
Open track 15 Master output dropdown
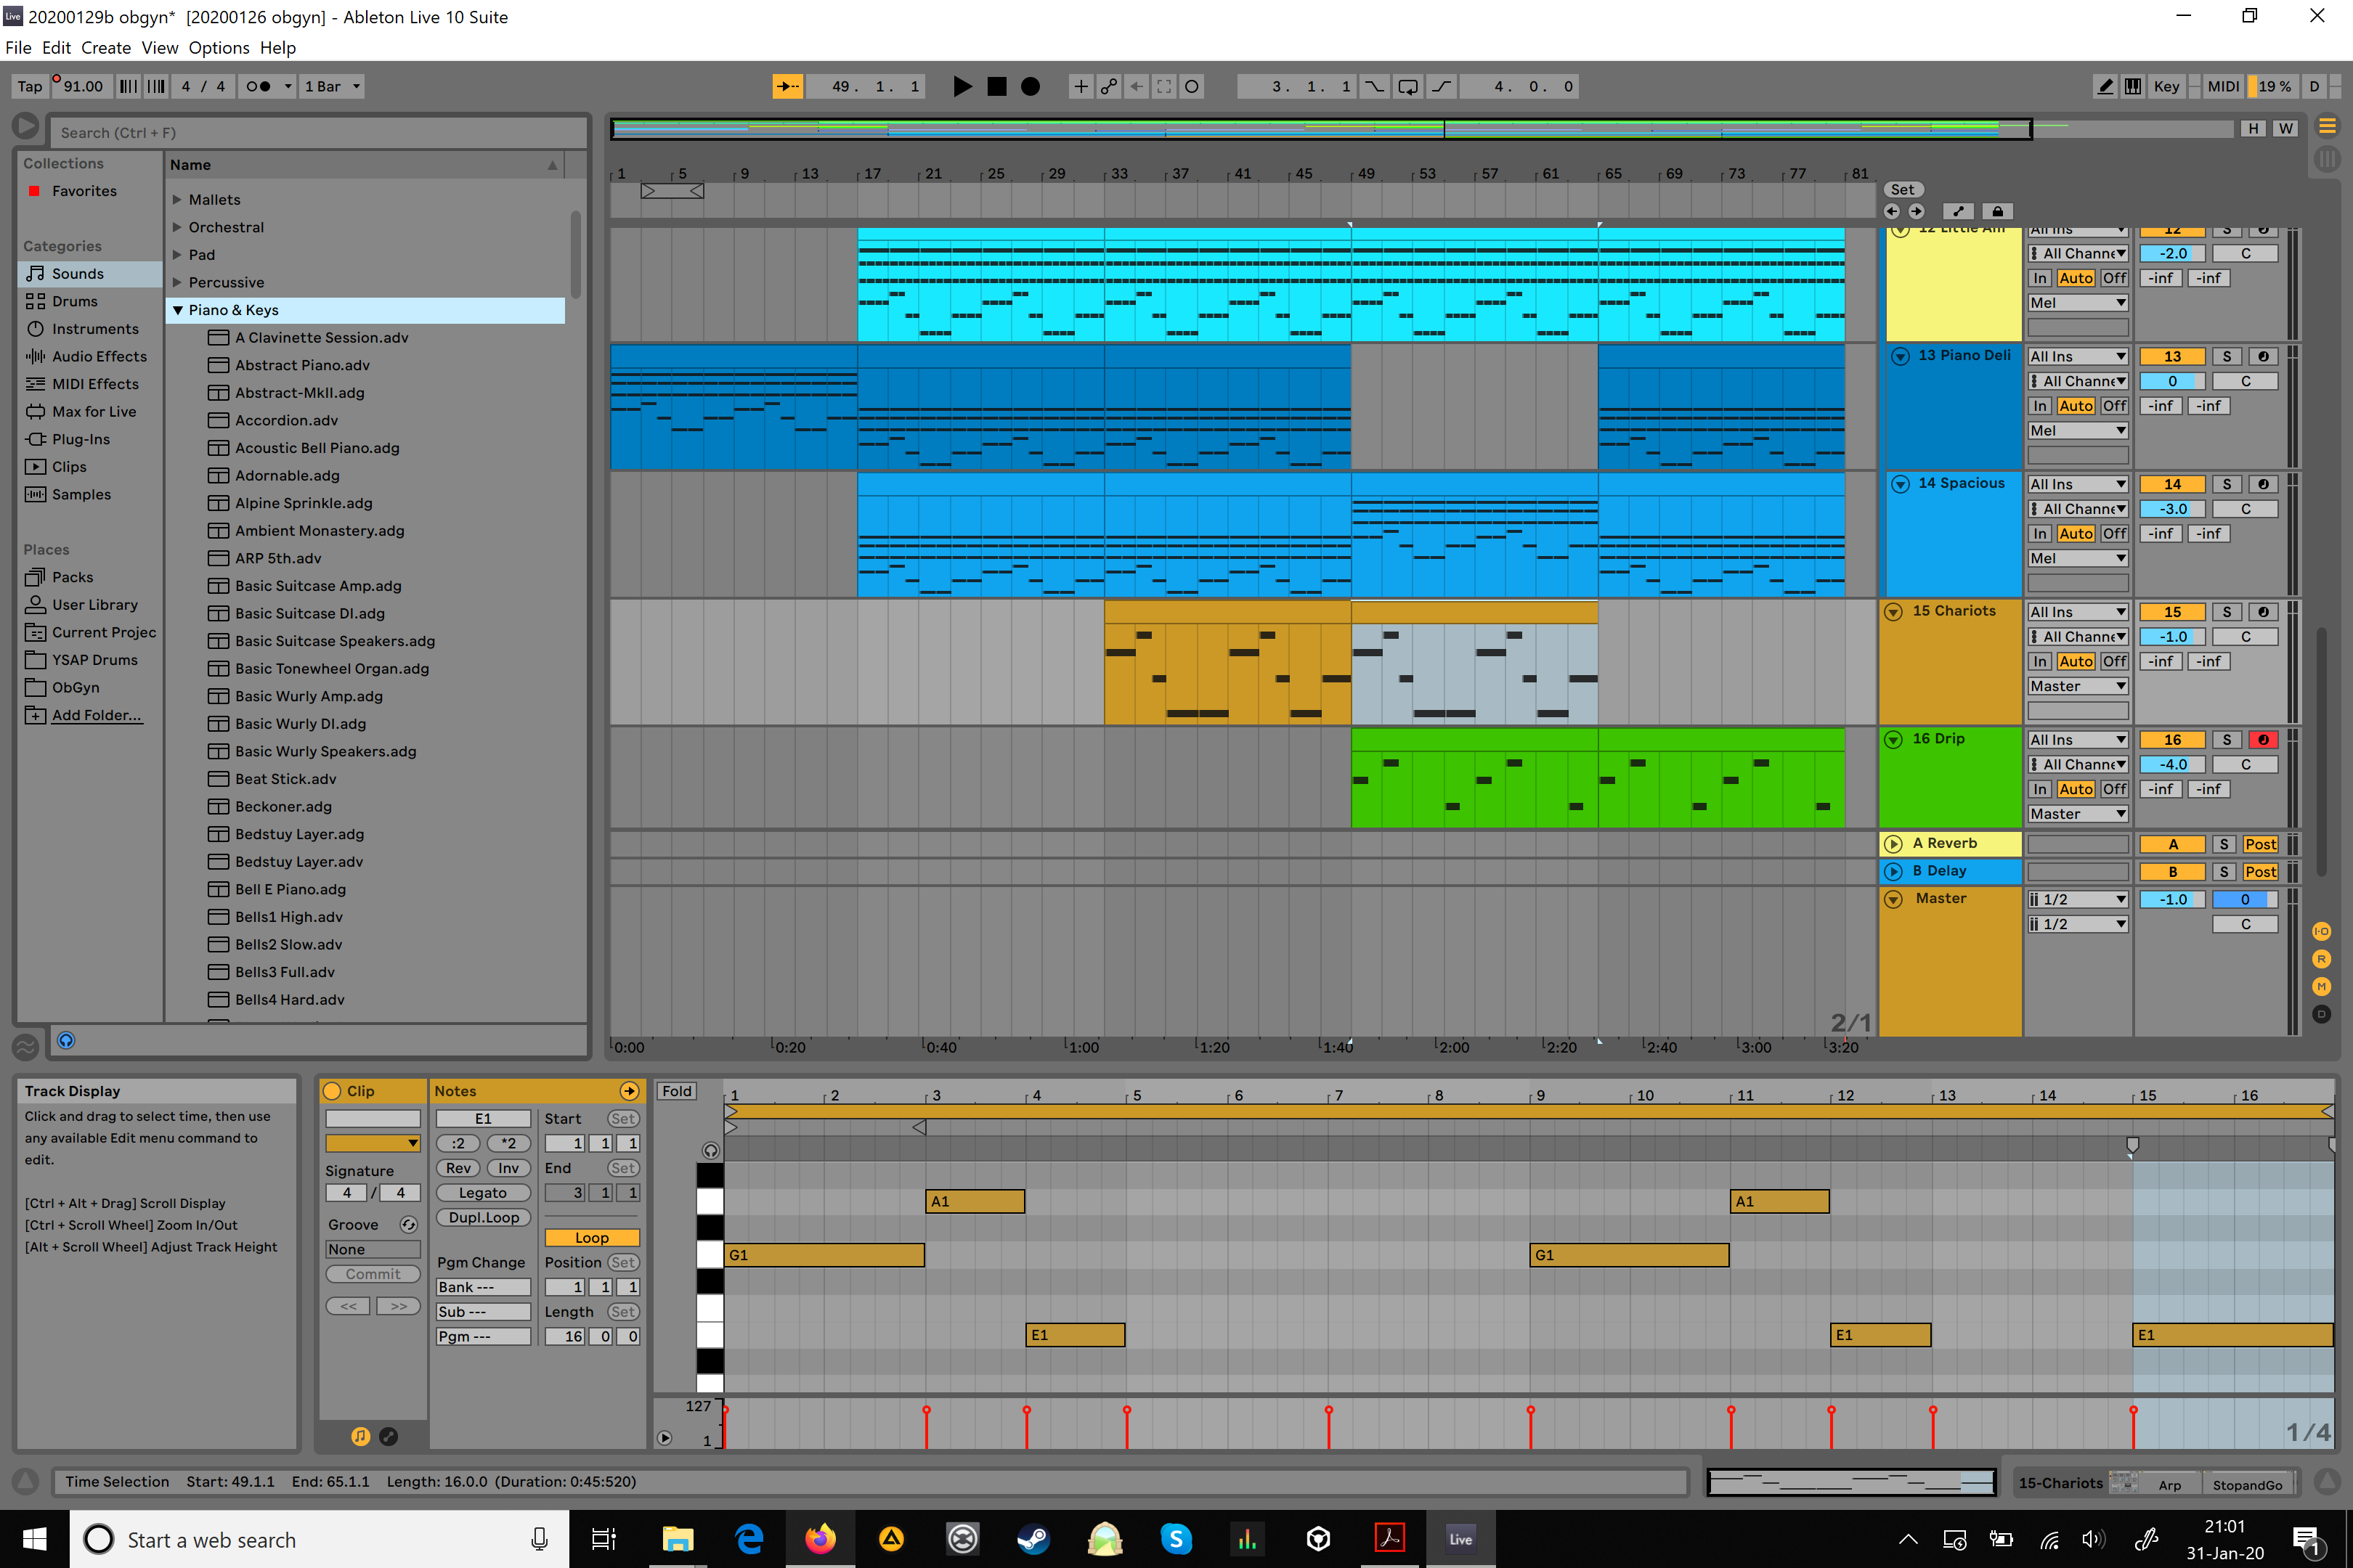pos(2077,687)
